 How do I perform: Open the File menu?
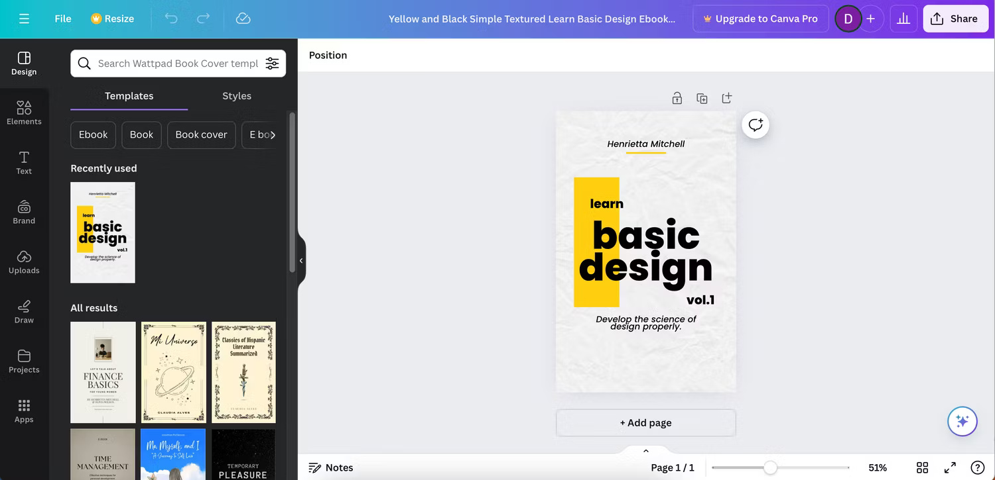[63, 19]
